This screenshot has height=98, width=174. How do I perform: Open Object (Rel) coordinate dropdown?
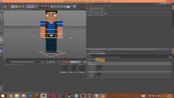point(64,72)
